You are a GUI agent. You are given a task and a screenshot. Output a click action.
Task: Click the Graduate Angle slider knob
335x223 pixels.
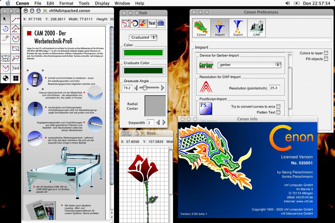(x=145, y=88)
